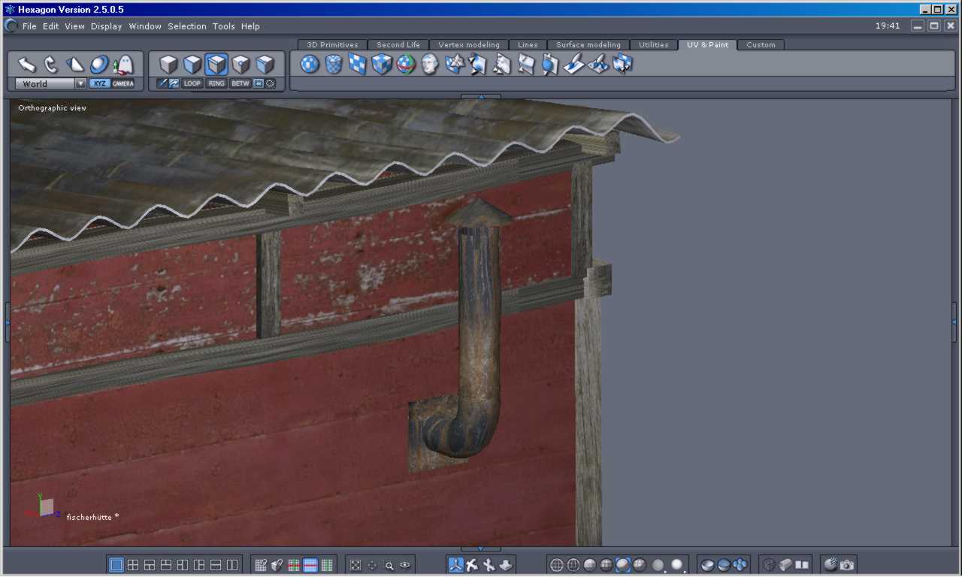The width and height of the screenshot is (962, 577).
Task: Click the colorful globe paint icon
Action: coord(406,65)
